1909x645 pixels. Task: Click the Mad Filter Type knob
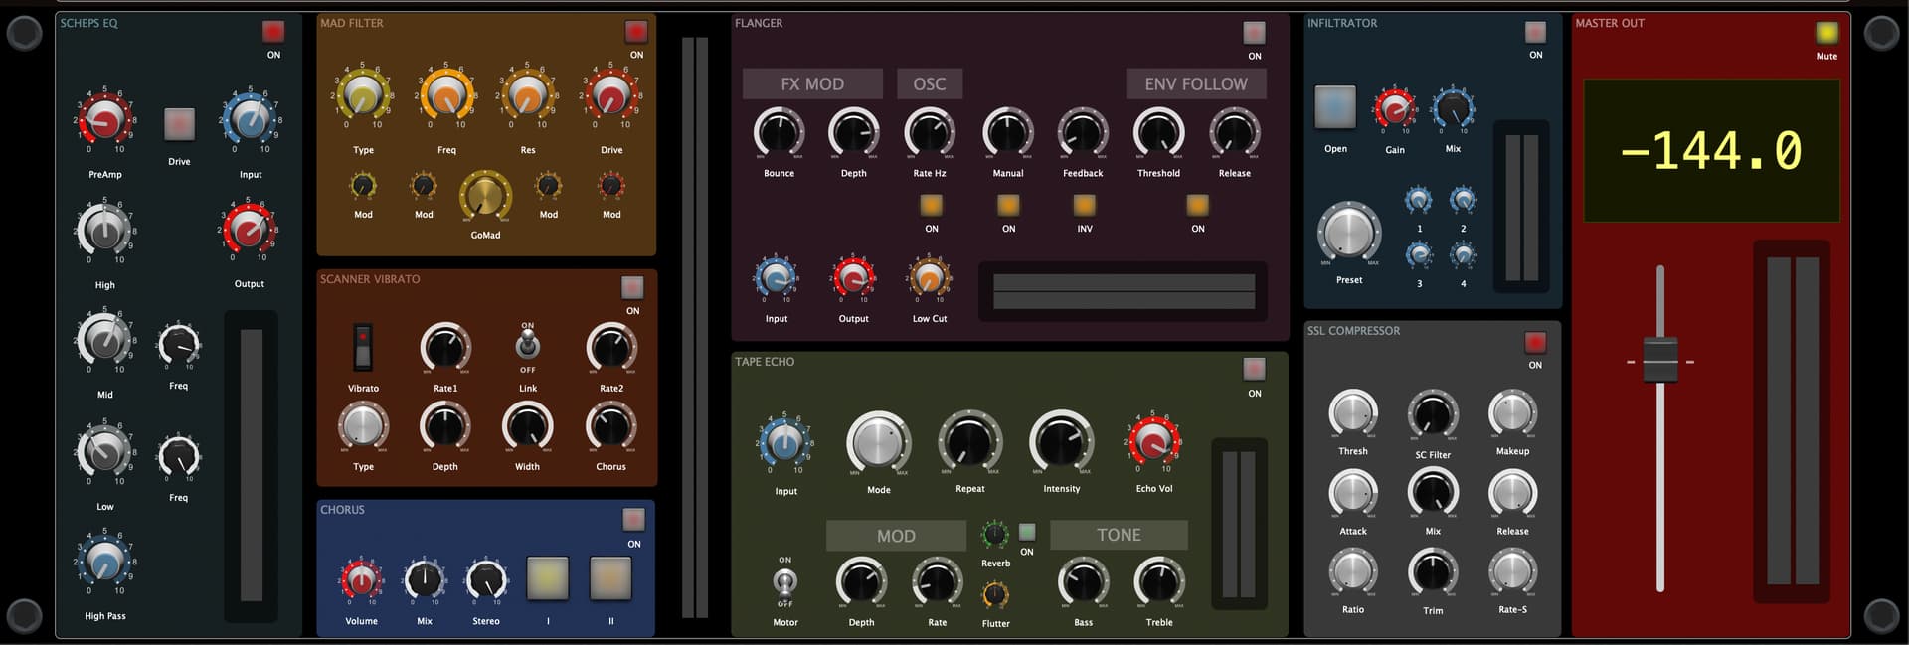(363, 96)
